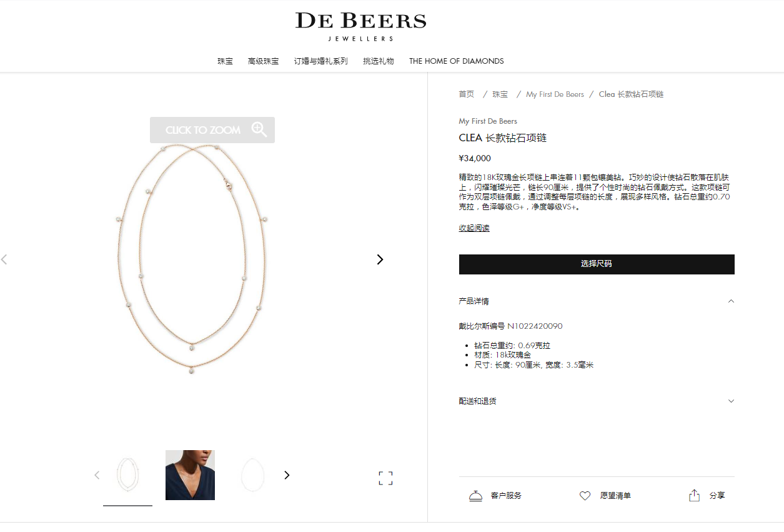784x532 pixels.
Task: Expand the 配送和退货 section
Action: (x=731, y=401)
